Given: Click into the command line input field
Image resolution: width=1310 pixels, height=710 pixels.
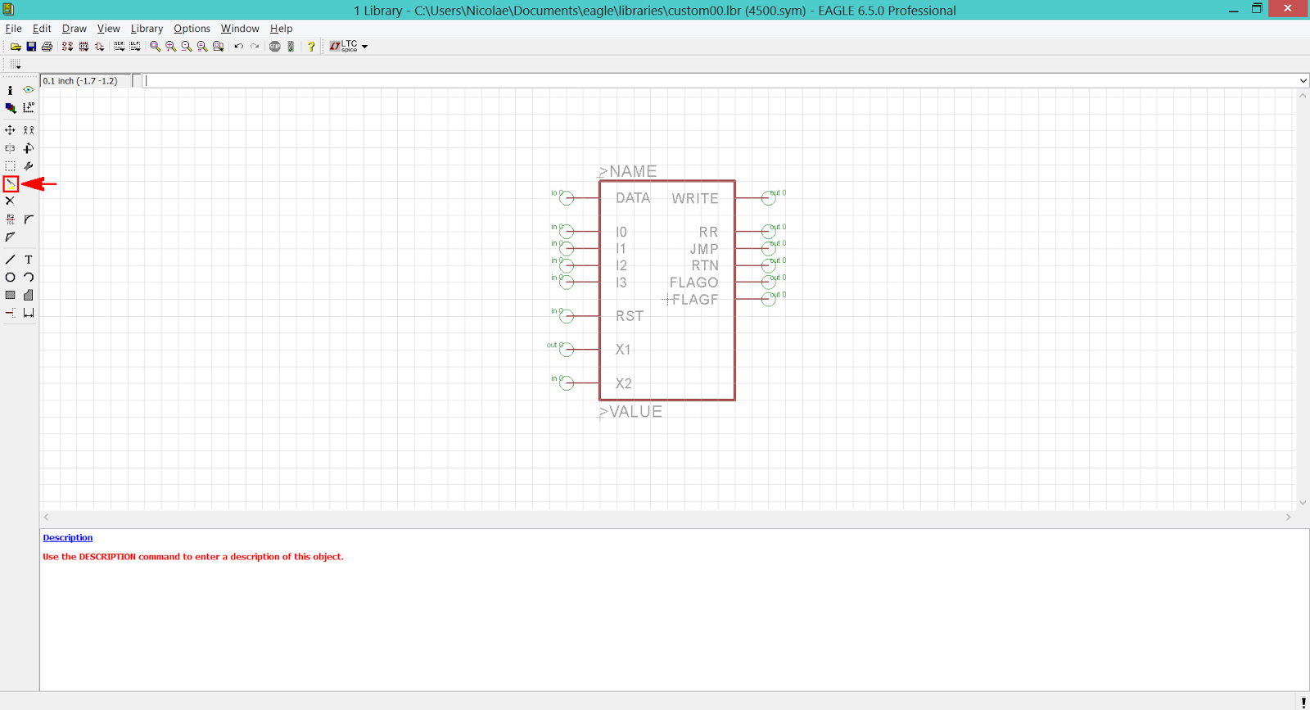Looking at the screenshot, I should [720, 81].
